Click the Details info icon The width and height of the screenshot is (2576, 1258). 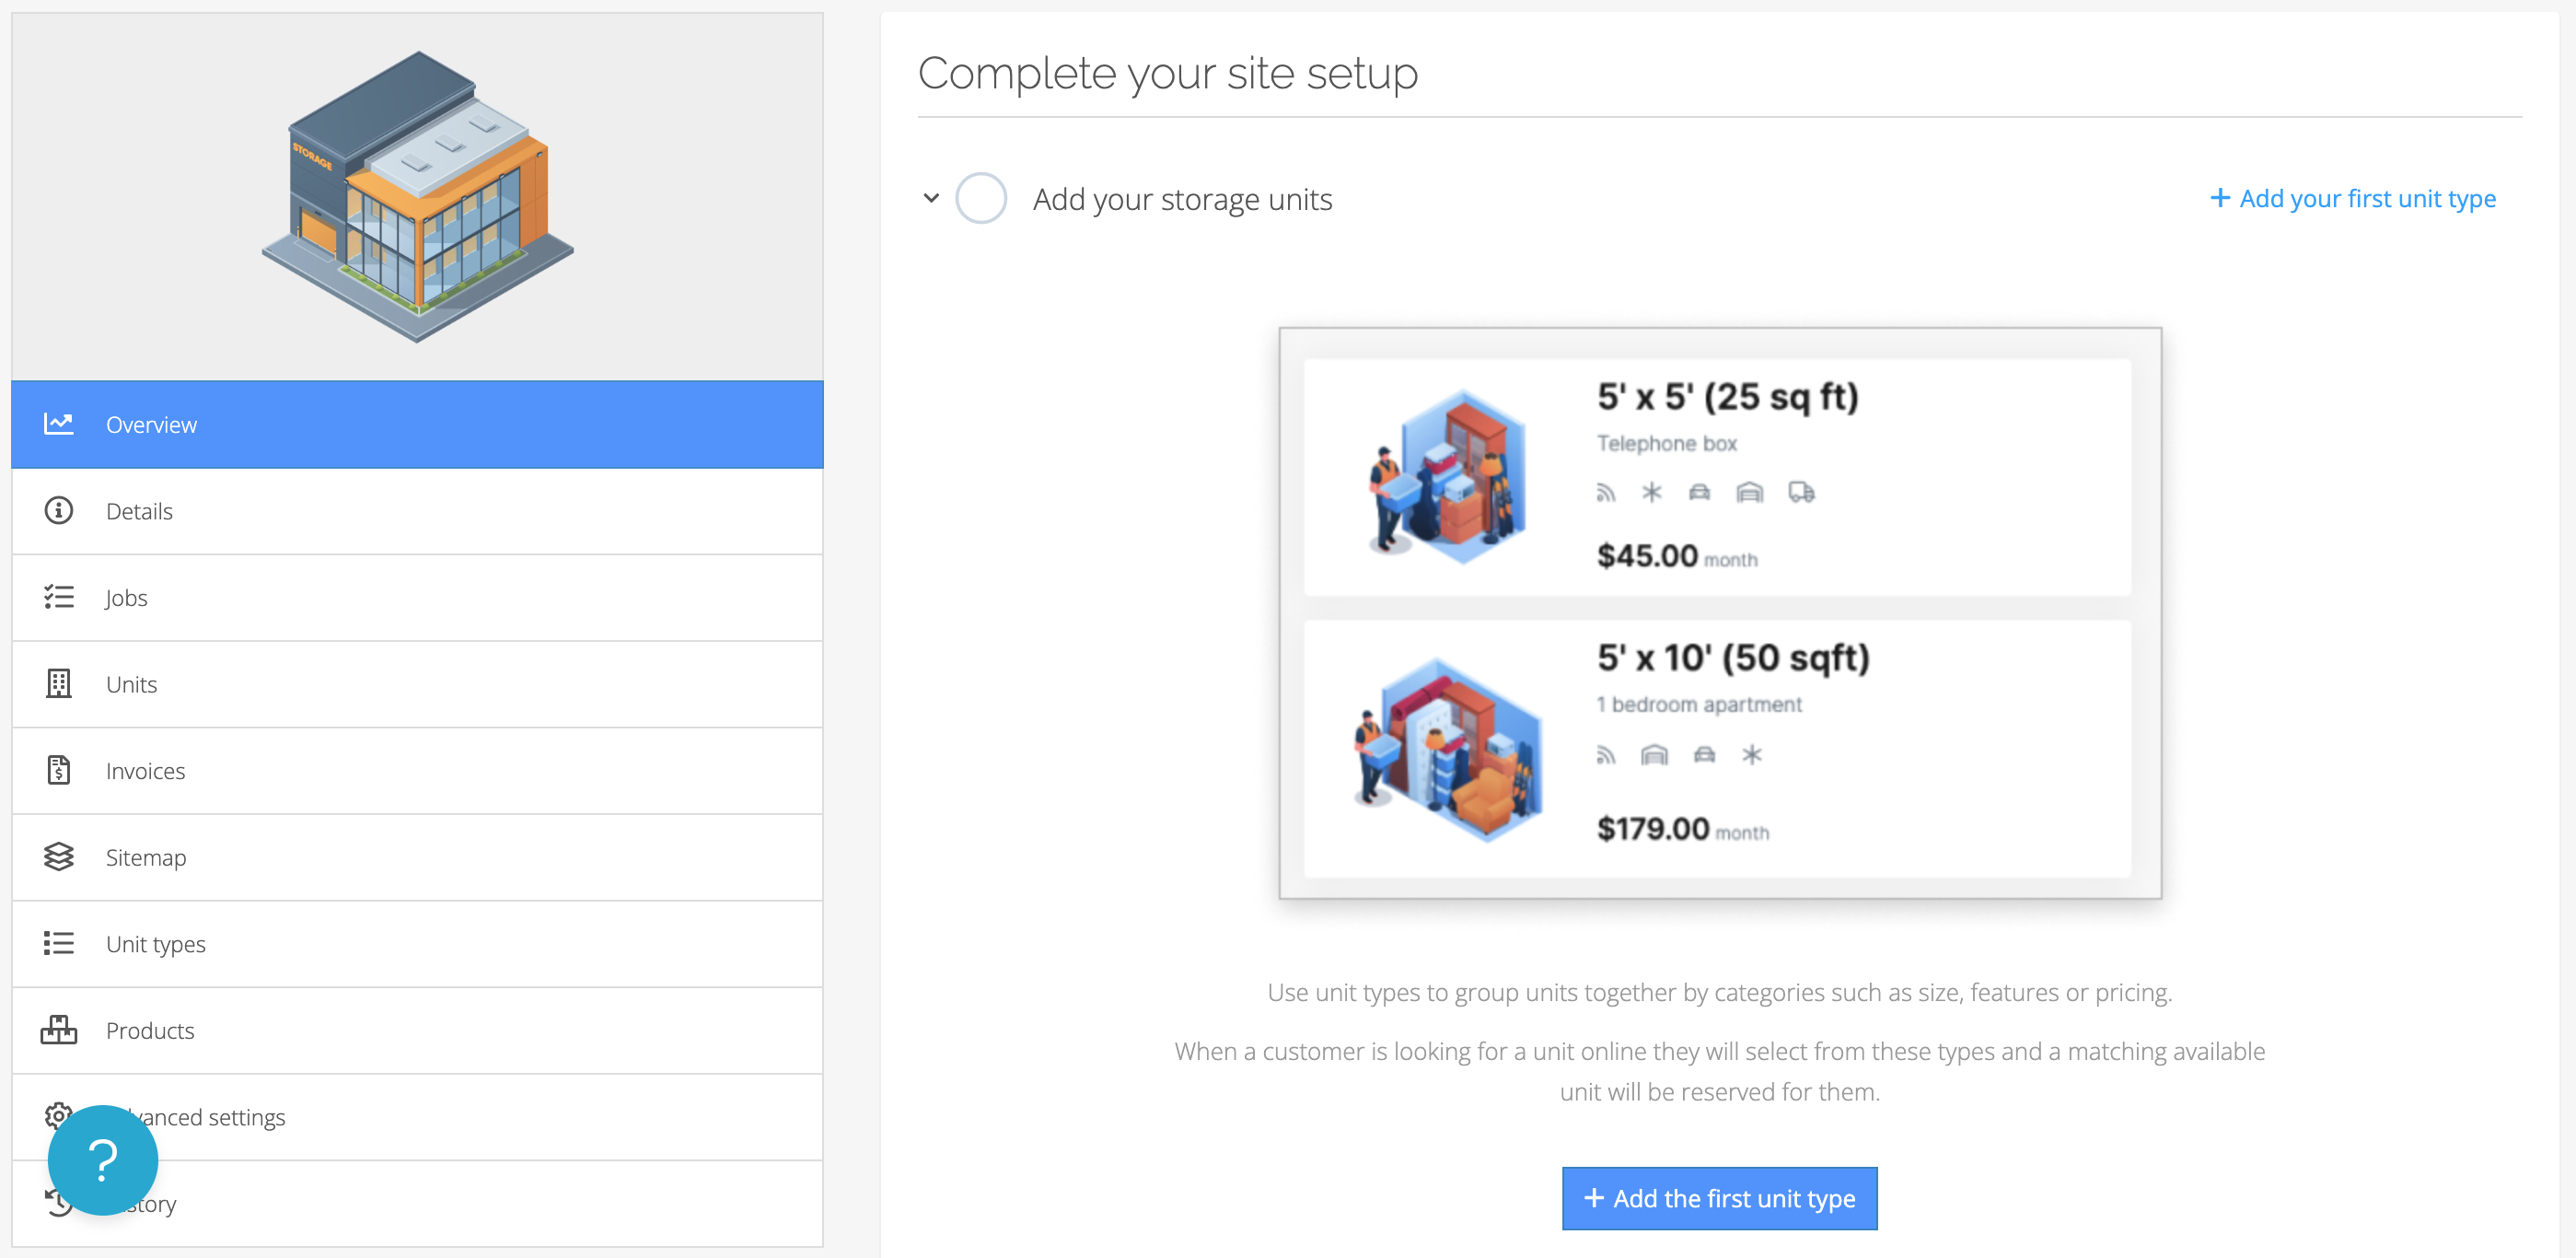point(58,511)
